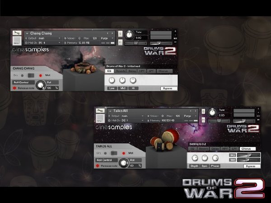The height and width of the screenshot is (203, 271).
Task: Click the Tune knob of Chang Chang
Action: [x=129, y=35]
